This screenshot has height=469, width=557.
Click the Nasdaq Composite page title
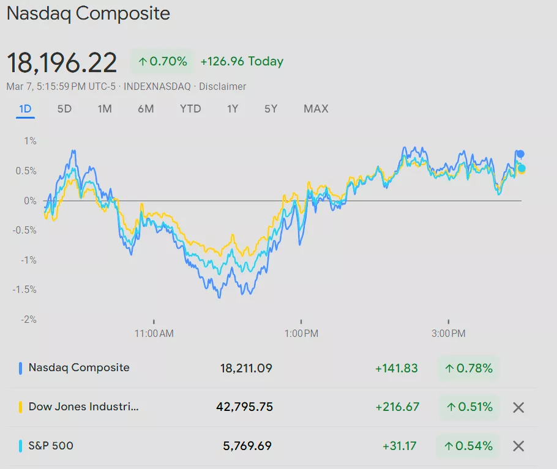click(89, 13)
